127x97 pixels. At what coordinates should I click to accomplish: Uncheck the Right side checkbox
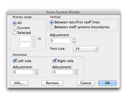point(55,61)
